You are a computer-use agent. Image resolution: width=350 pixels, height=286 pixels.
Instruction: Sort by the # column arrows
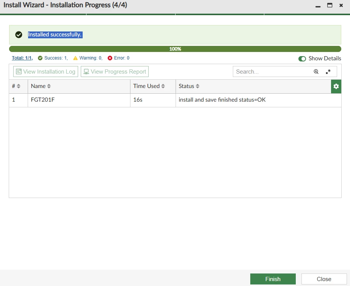click(19, 86)
